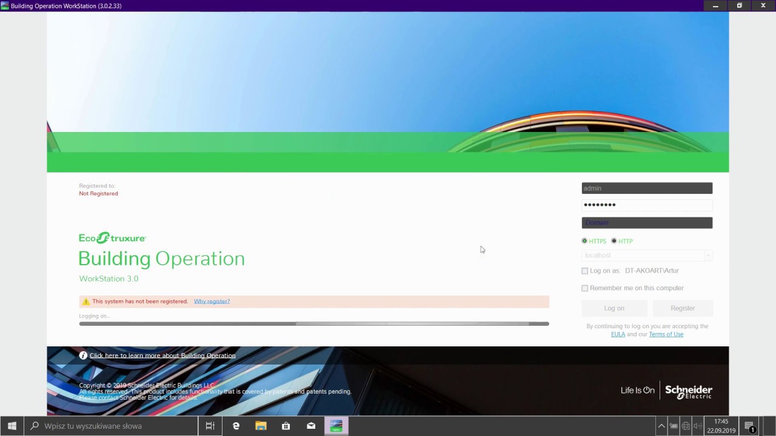Click the Domain field
Screen dimensions: 776x436
point(647,223)
